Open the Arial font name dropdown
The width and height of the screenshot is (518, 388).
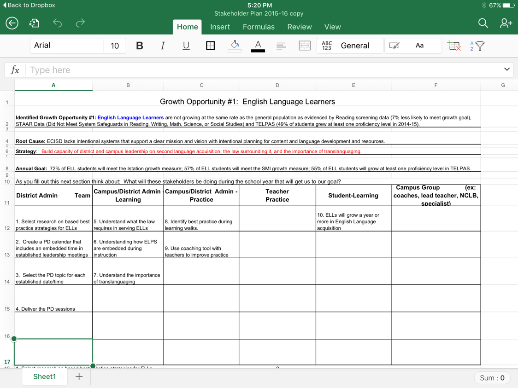pos(67,46)
